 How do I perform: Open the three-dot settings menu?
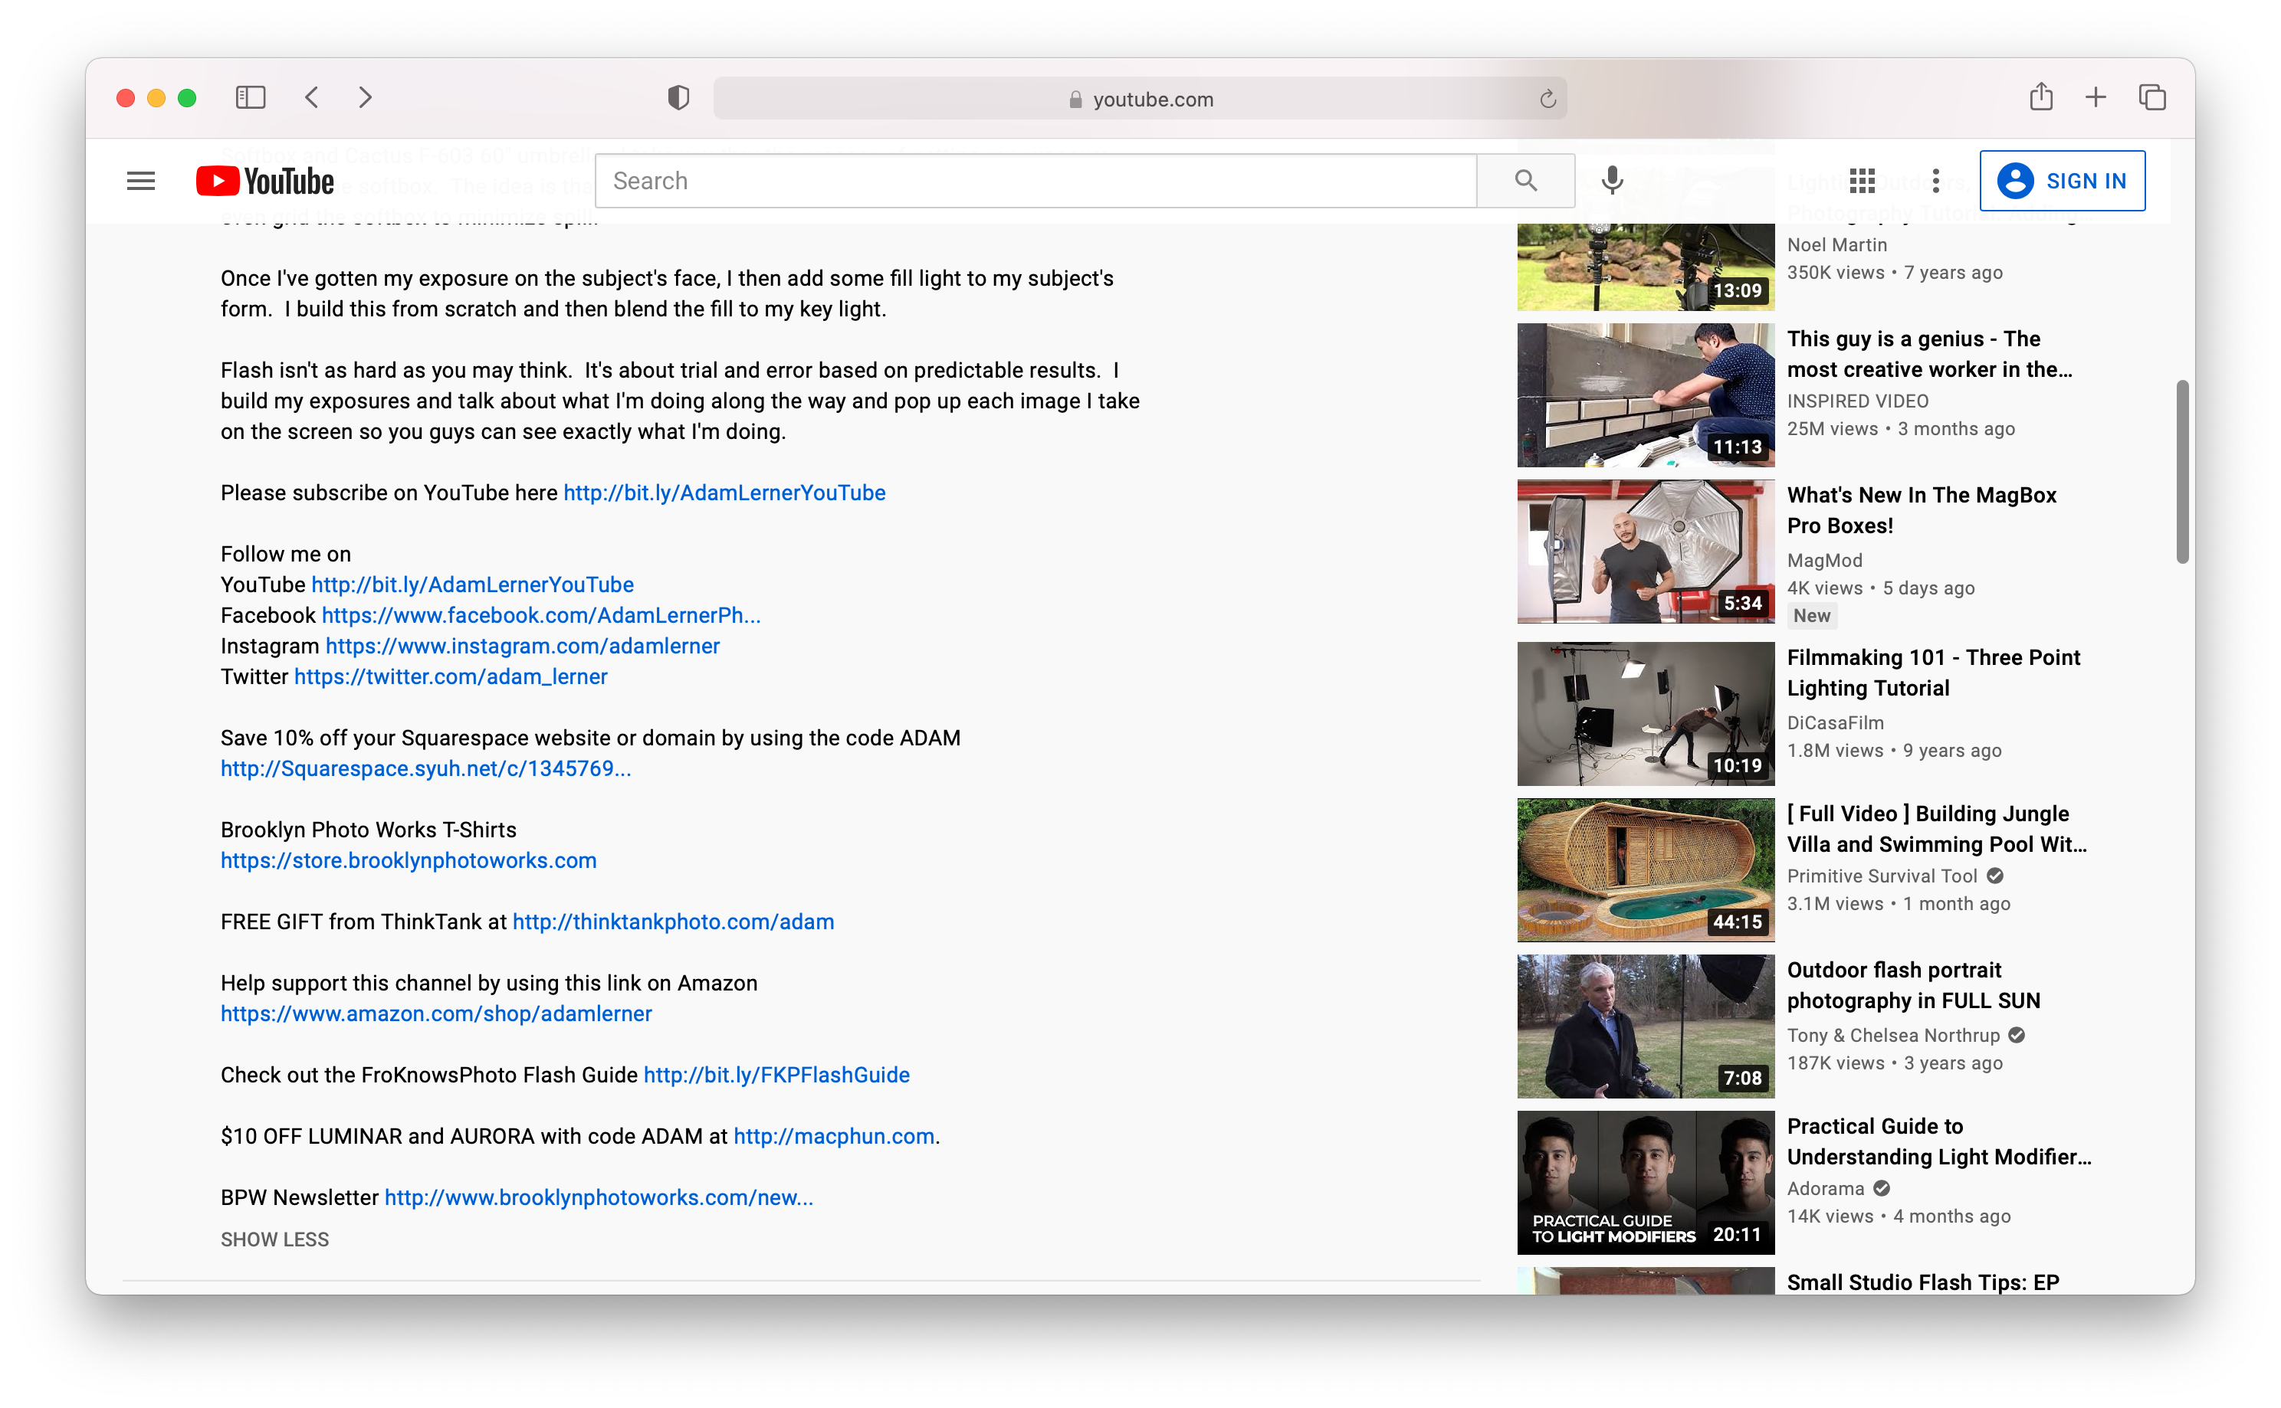[1935, 181]
